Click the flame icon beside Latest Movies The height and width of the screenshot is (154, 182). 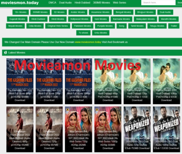click(x=5, y=52)
